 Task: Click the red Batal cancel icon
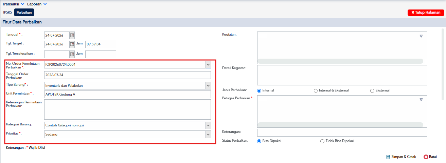[426, 157]
